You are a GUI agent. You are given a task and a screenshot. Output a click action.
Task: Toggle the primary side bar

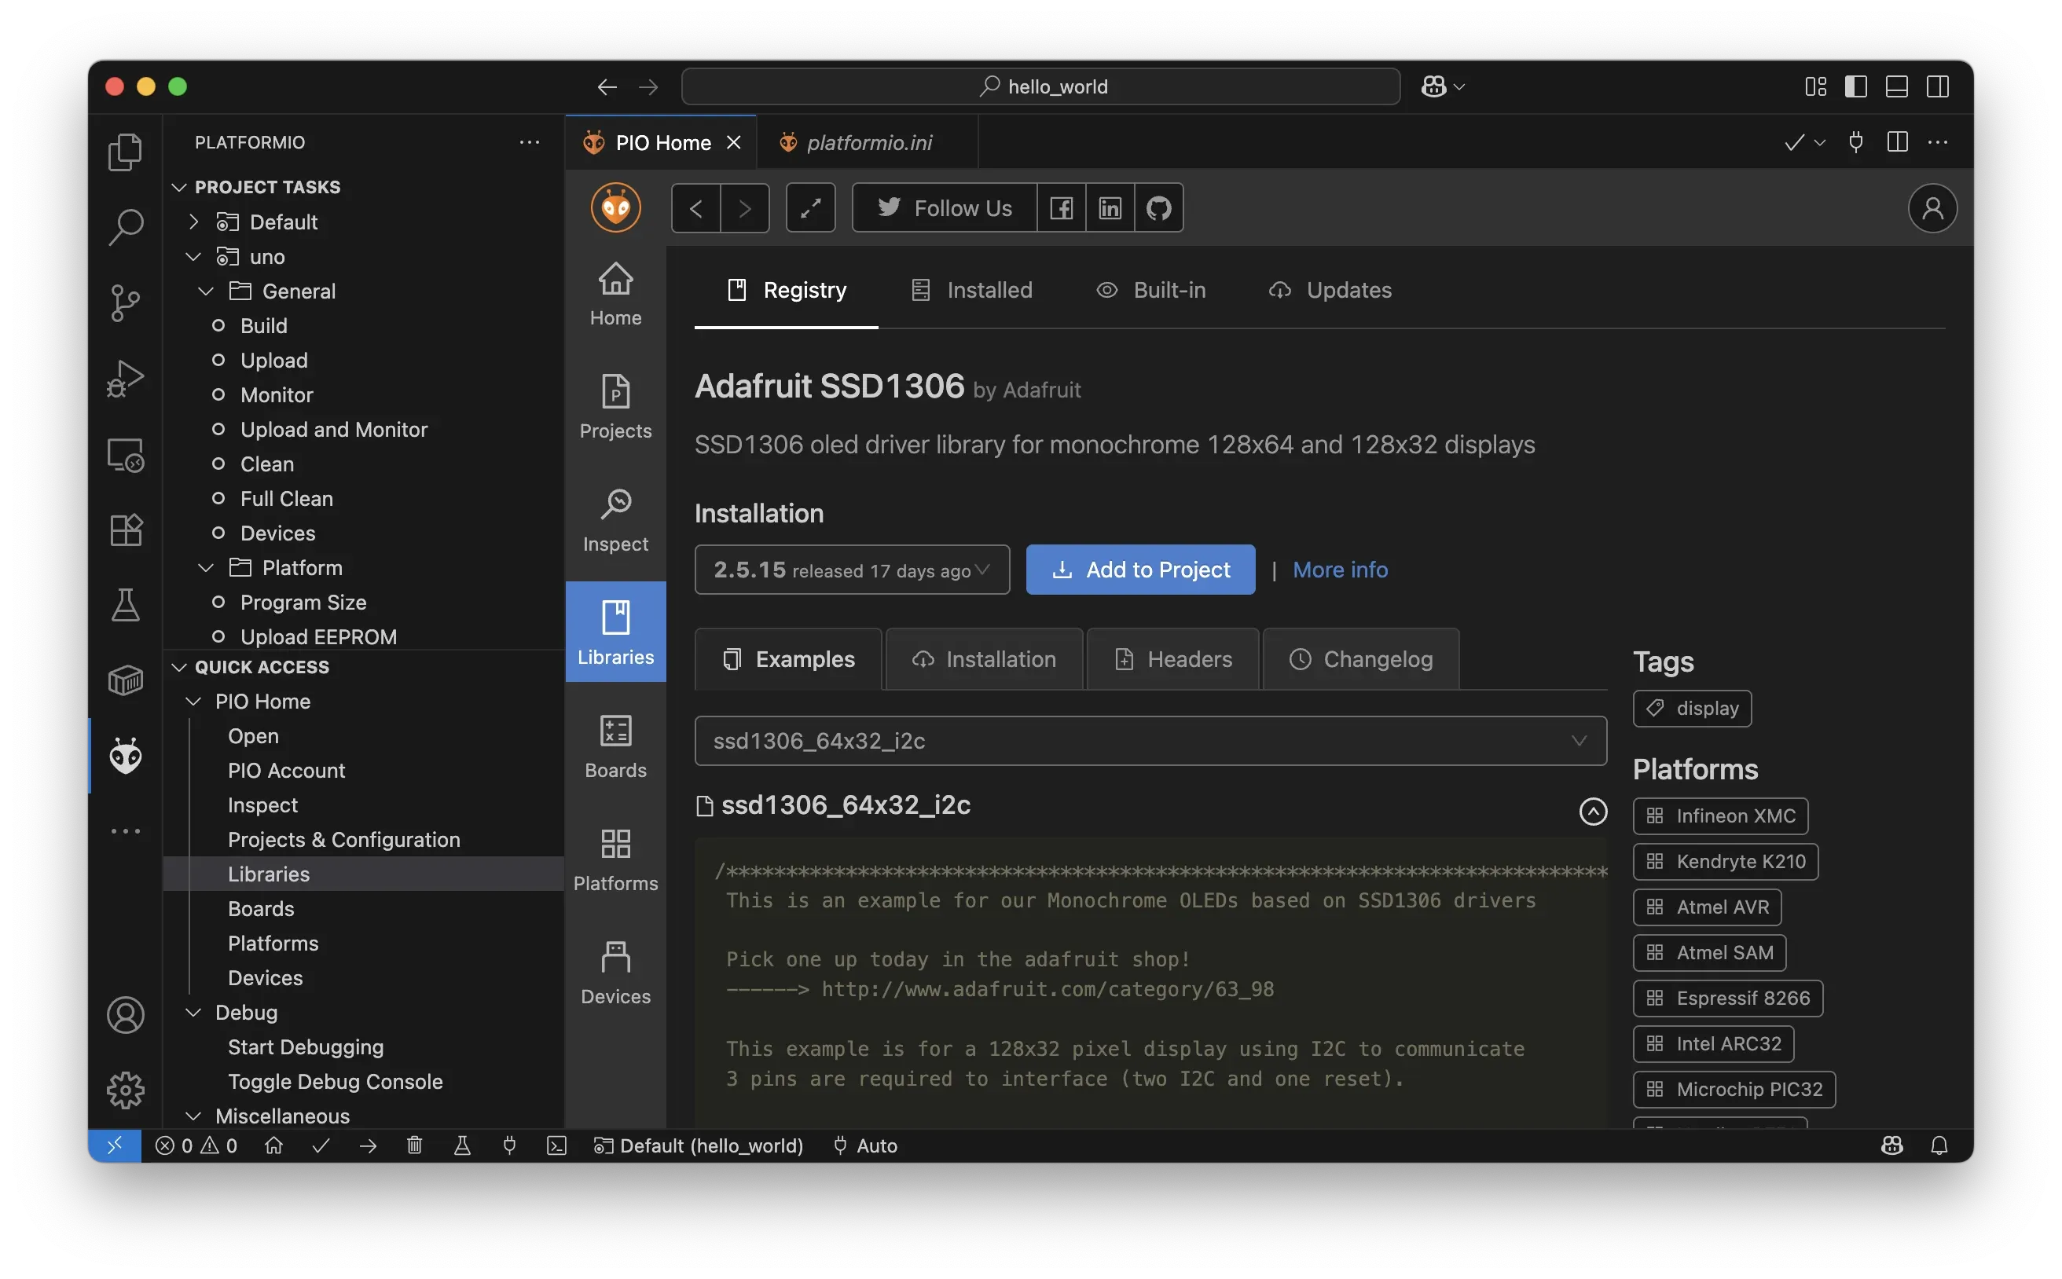click(x=1855, y=86)
